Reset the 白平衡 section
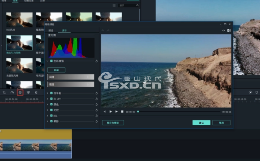The width and height of the screenshot is (260, 161). coord(97,93)
